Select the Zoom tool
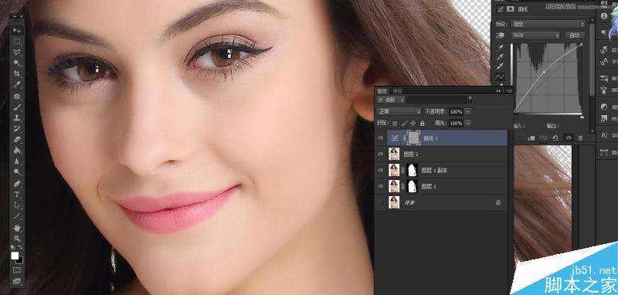The width and height of the screenshot is (618, 295). [17, 239]
